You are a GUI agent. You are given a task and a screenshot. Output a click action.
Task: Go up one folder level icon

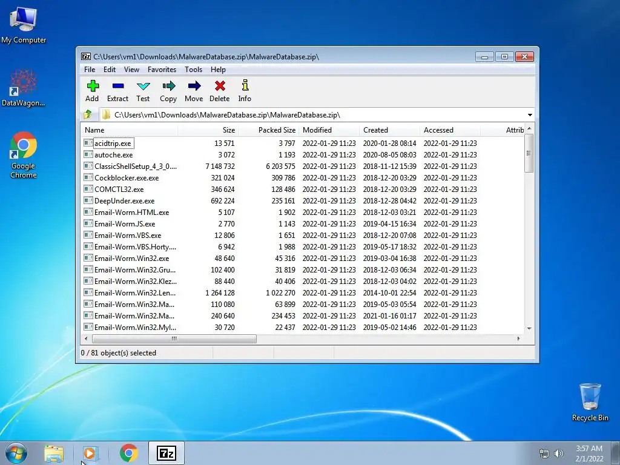(88, 114)
